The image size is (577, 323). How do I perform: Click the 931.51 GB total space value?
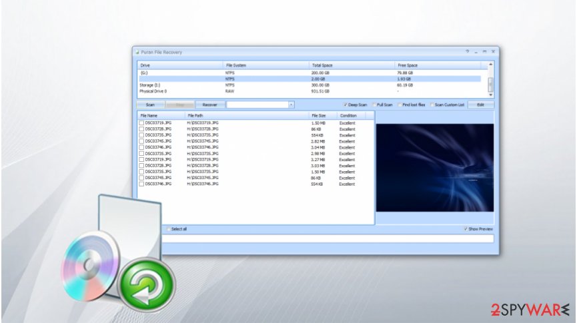pyautogui.click(x=320, y=91)
